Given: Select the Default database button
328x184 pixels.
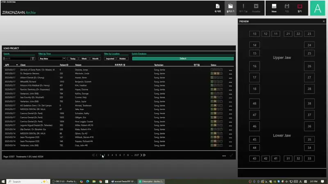Looking at the screenshot, I should tap(183, 58).
